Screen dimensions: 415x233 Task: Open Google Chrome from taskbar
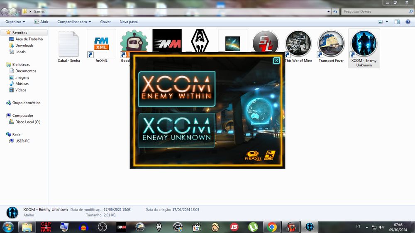(271, 227)
